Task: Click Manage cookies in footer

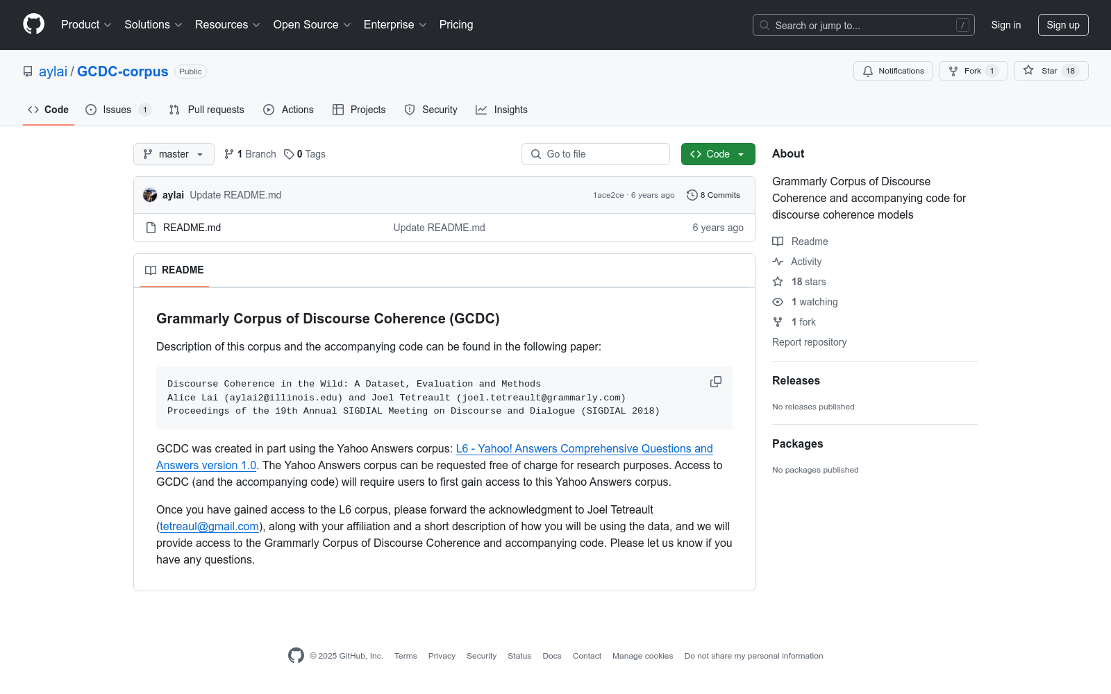Action: pyautogui.click(x=643, y=656)
